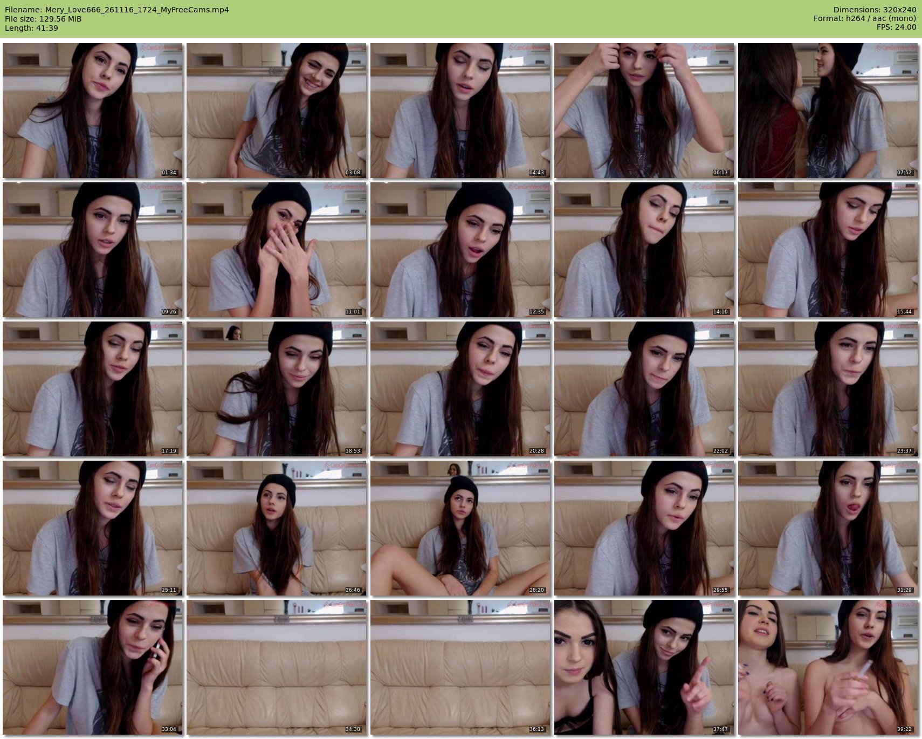
Task: Select the thumbnail at 33:04
Action: click(x=93, y=667)
